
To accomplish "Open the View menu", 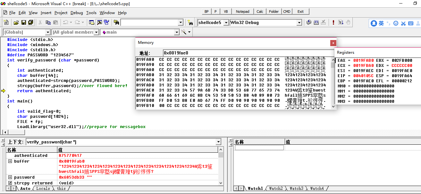I will point(33,13).
